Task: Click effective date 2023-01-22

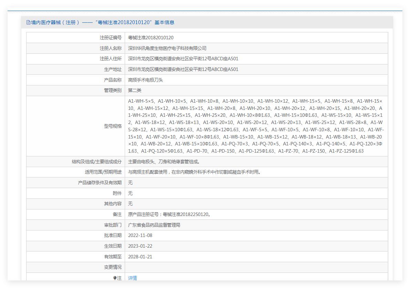Action: [x=140, y=246]
